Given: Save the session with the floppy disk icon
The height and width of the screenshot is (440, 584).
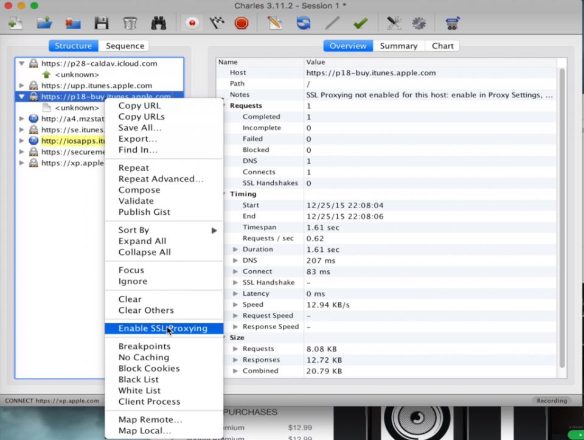Looking at the screenshot, I should [x=101, y=23].
